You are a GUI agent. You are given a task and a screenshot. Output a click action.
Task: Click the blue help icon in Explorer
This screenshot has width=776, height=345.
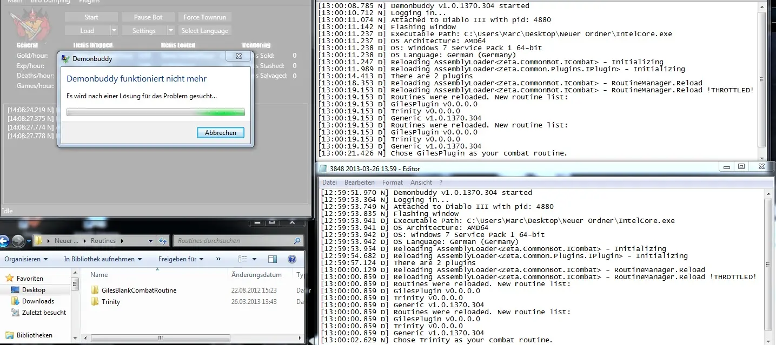coord(292,259)
